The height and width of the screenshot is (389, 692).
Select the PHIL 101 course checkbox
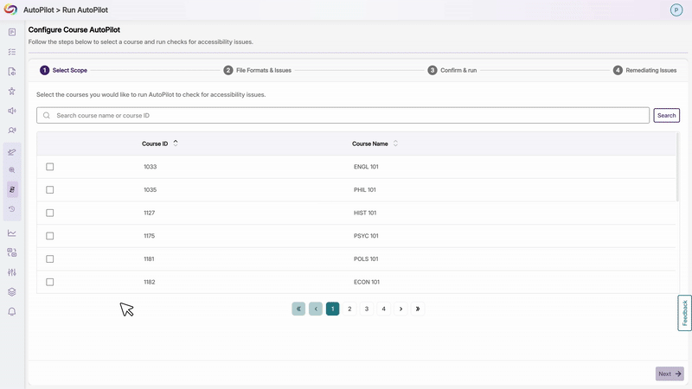coord(49,189)
